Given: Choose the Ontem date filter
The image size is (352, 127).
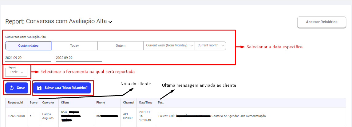Looking at the screenshot, I should click(x=121, y=45).
